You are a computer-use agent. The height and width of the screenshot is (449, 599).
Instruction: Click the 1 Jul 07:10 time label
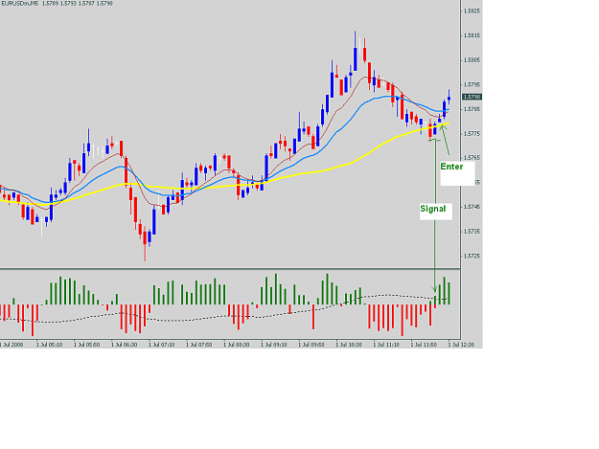pyautogui.click(x=162, y=345)
